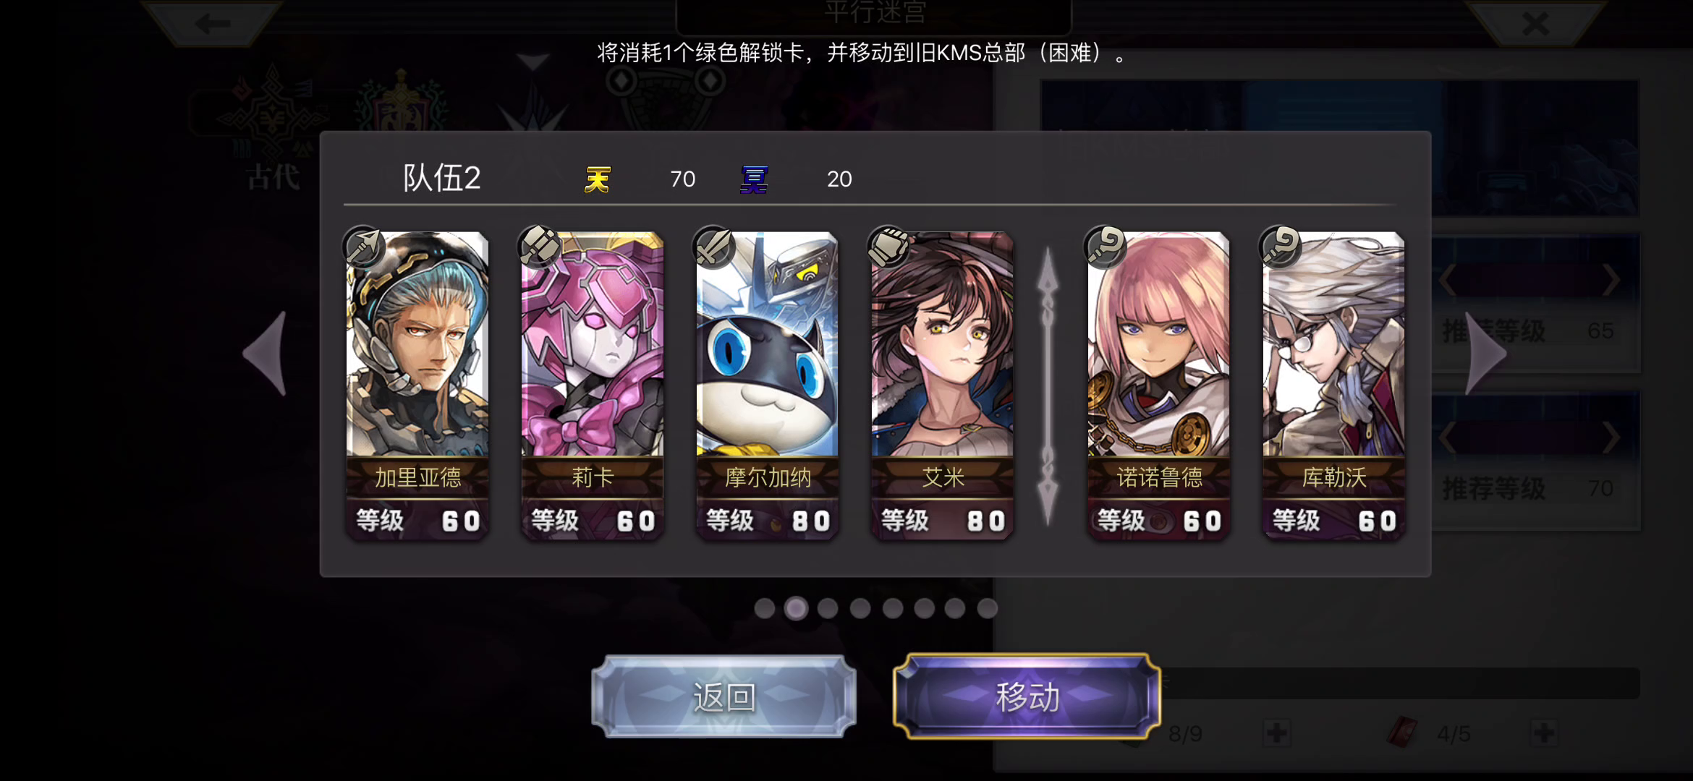Click the back arrow in top-left corner
Image resolution: width=1693 pixels, height=781 pixels.
(x=211, y=23)
